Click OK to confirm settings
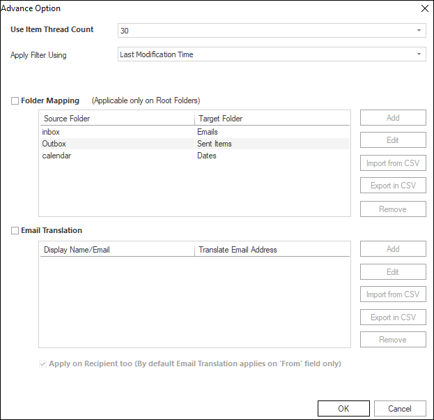The height and width of the screenshot is (420, 434). pyautogui.click(x=343, y=408)
